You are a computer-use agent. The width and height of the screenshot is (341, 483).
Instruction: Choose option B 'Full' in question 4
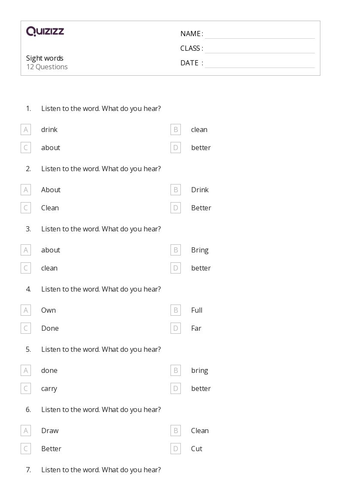(176, 310)
